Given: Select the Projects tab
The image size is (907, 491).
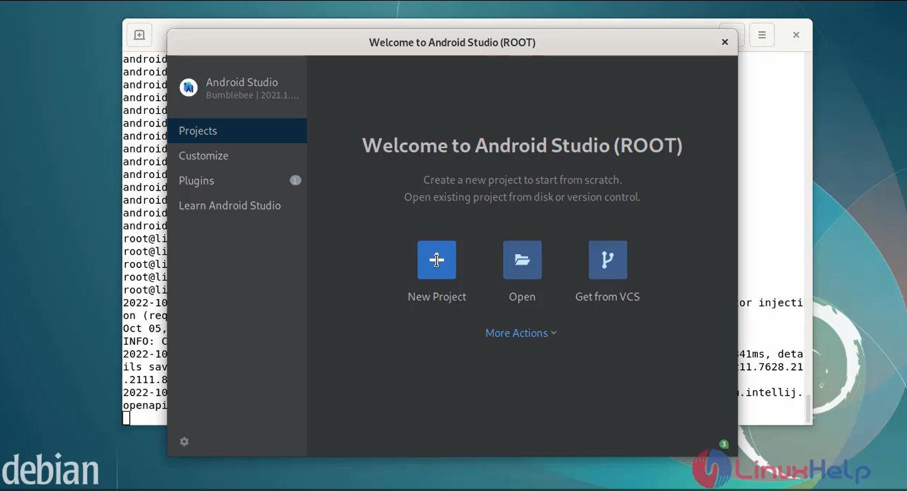Looking at the screenshot, I should click(237, 130).
